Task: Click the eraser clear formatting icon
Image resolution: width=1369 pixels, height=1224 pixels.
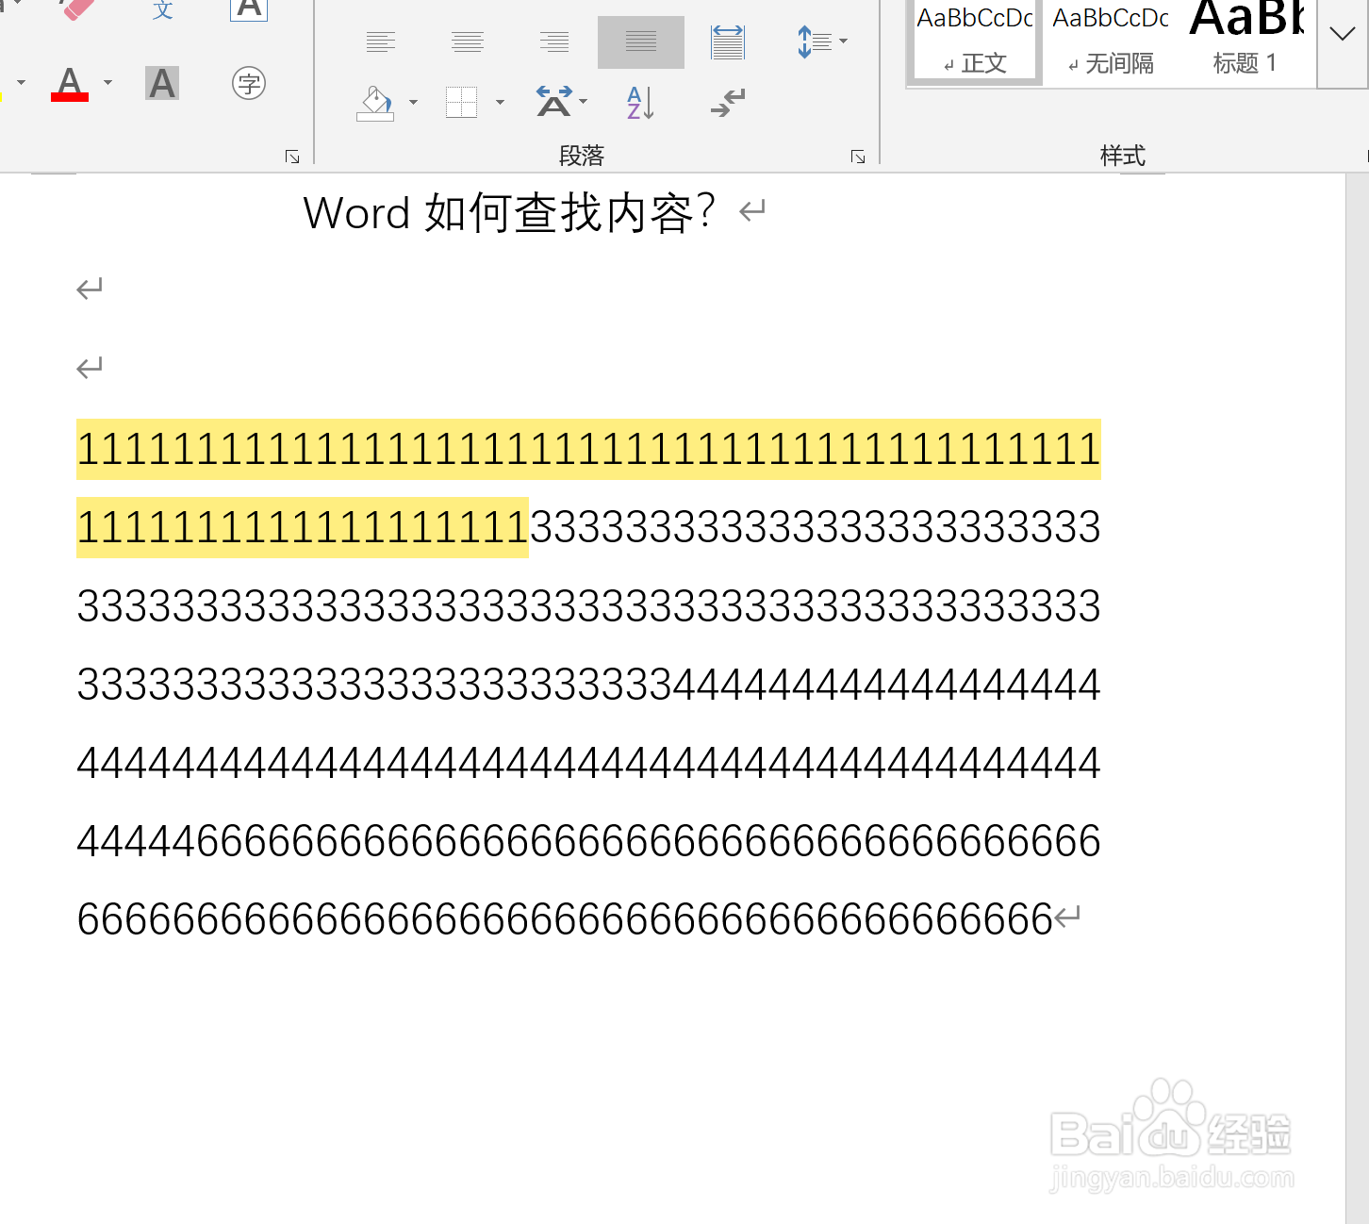Action: pyautogui.click(x=77, y=9)
